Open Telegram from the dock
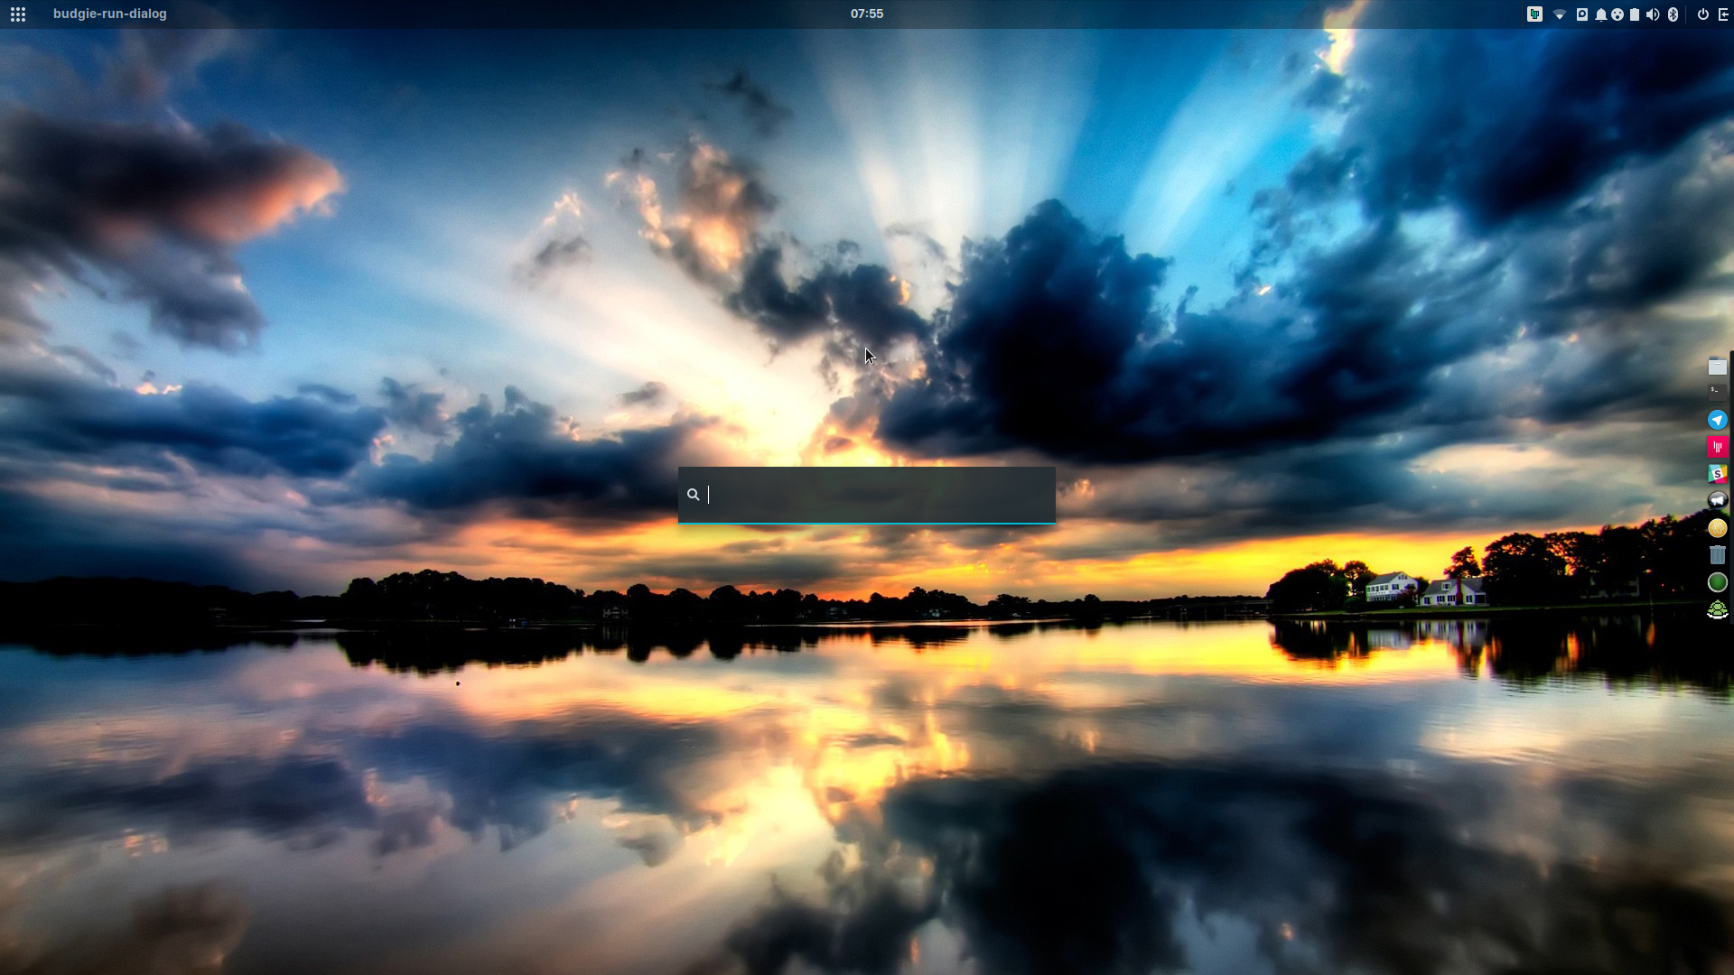The image size is (1734, 975). (1717, 420)
